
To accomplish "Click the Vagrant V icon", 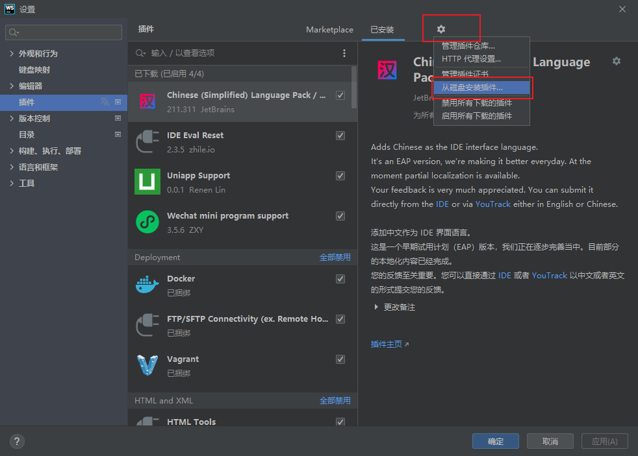I will (147, 365).
